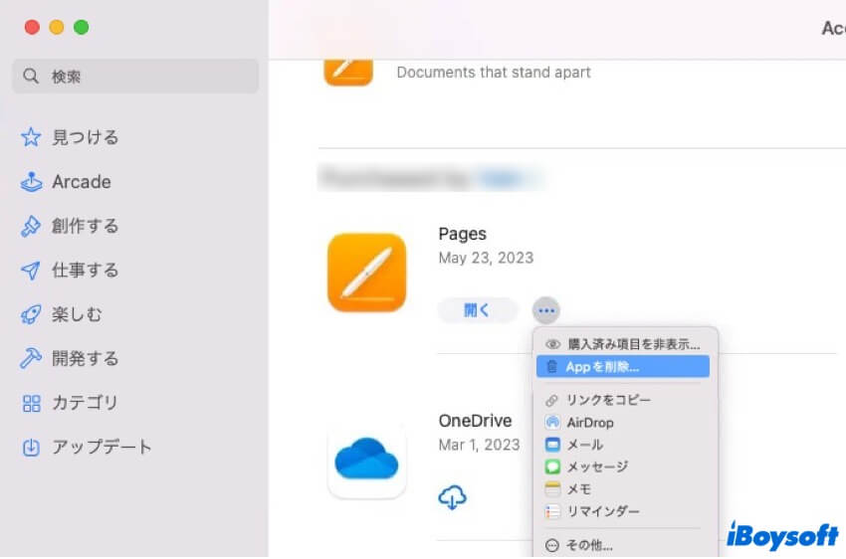Click 'Documents that stand apart' subtitle
The width and height of the screenshot is (846, 559).
[494, 73]
